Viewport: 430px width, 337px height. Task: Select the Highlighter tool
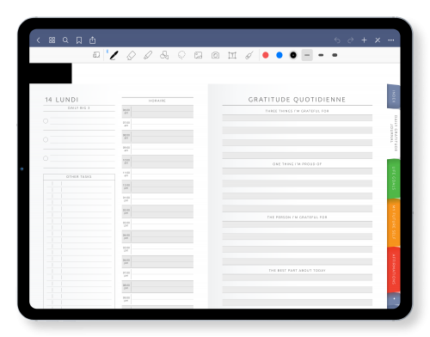pos(148,55)
